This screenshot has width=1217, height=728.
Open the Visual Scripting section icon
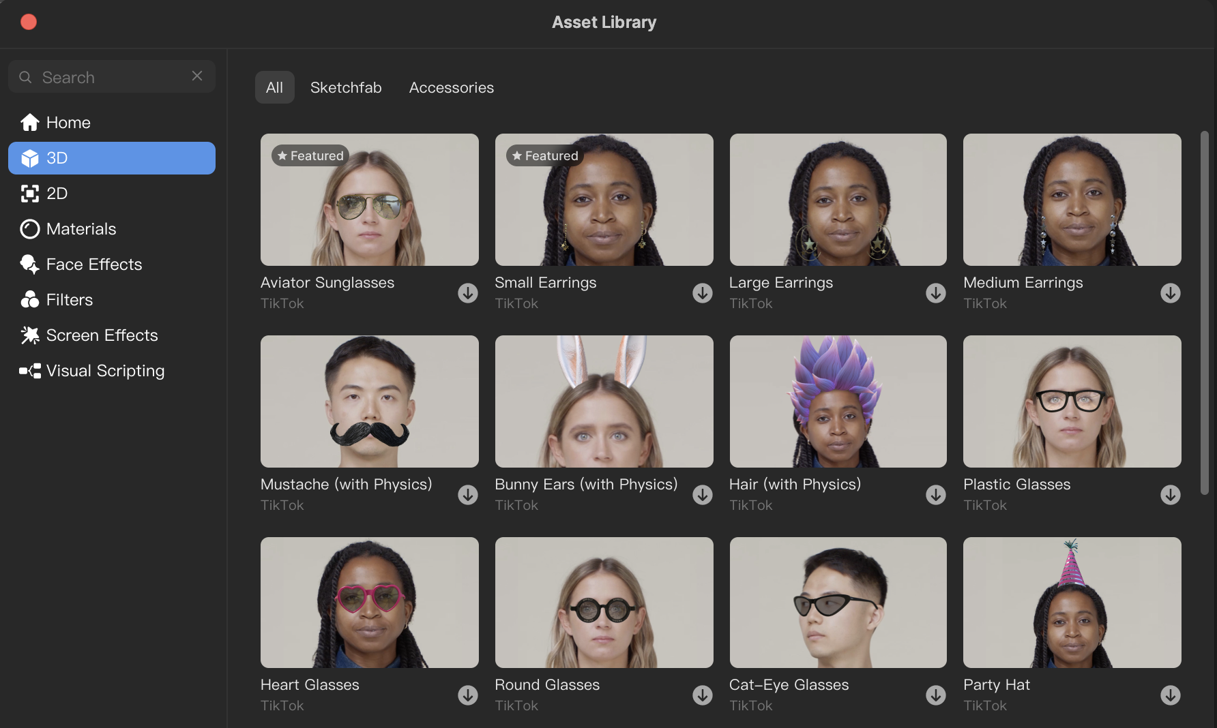coord(30,370)
